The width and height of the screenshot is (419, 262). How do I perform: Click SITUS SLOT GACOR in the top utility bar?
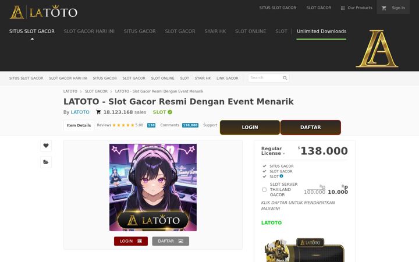[x=278, y=8]
